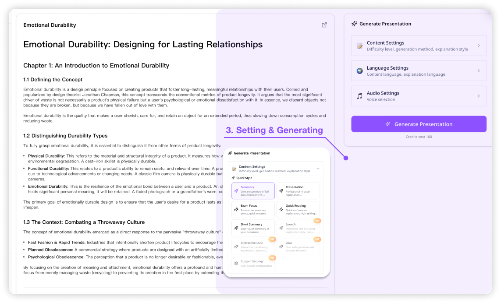
Task: Click the sparkle icon on Exam Focus card
Action: 236,209
